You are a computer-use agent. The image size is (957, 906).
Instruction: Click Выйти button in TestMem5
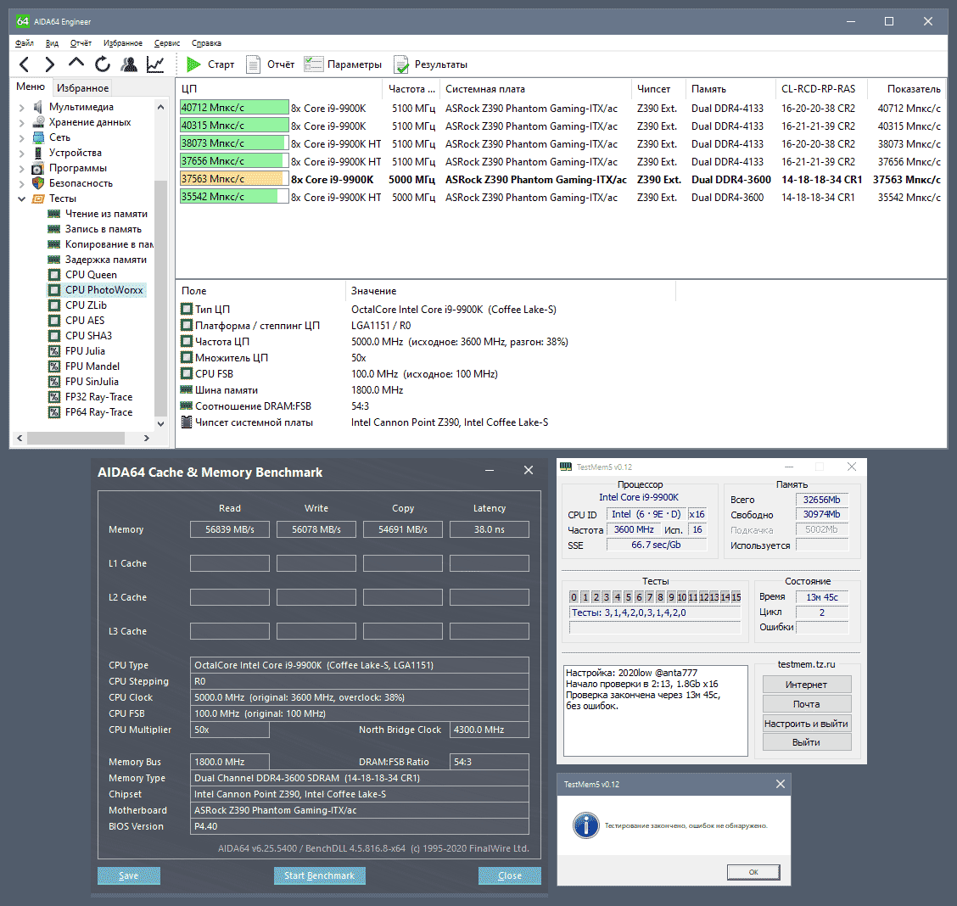tap(806, 742)
